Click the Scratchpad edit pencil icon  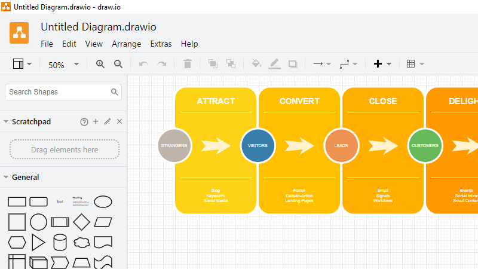(108, 121)
